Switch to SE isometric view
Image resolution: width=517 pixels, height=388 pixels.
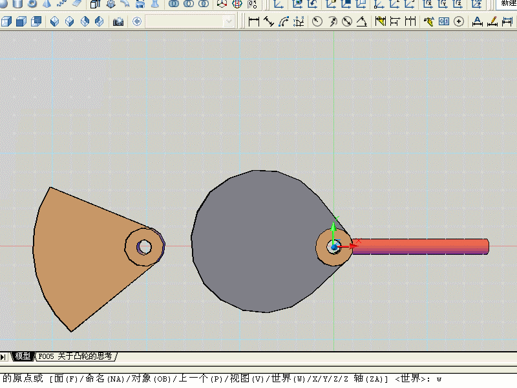coord(69,21)
